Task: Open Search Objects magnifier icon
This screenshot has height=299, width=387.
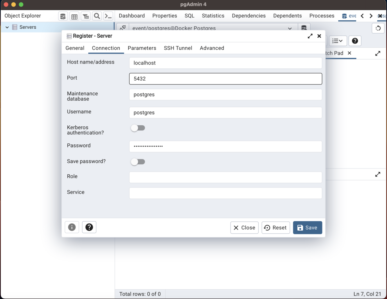Action: coord(97,16)
